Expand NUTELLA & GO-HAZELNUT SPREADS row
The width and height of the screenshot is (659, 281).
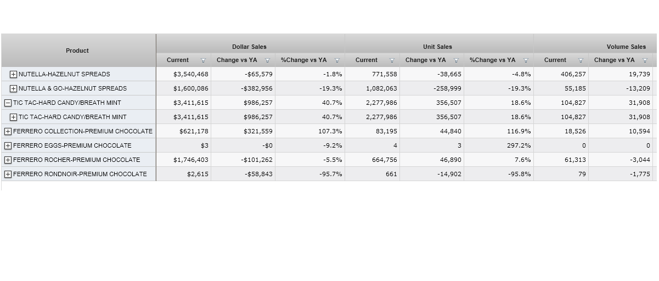click(x=14, y=88)
